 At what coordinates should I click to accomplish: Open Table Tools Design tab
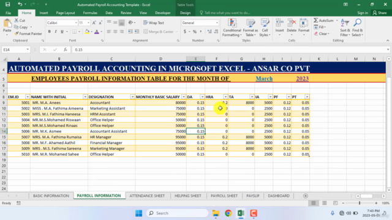(x=185, y=13)
